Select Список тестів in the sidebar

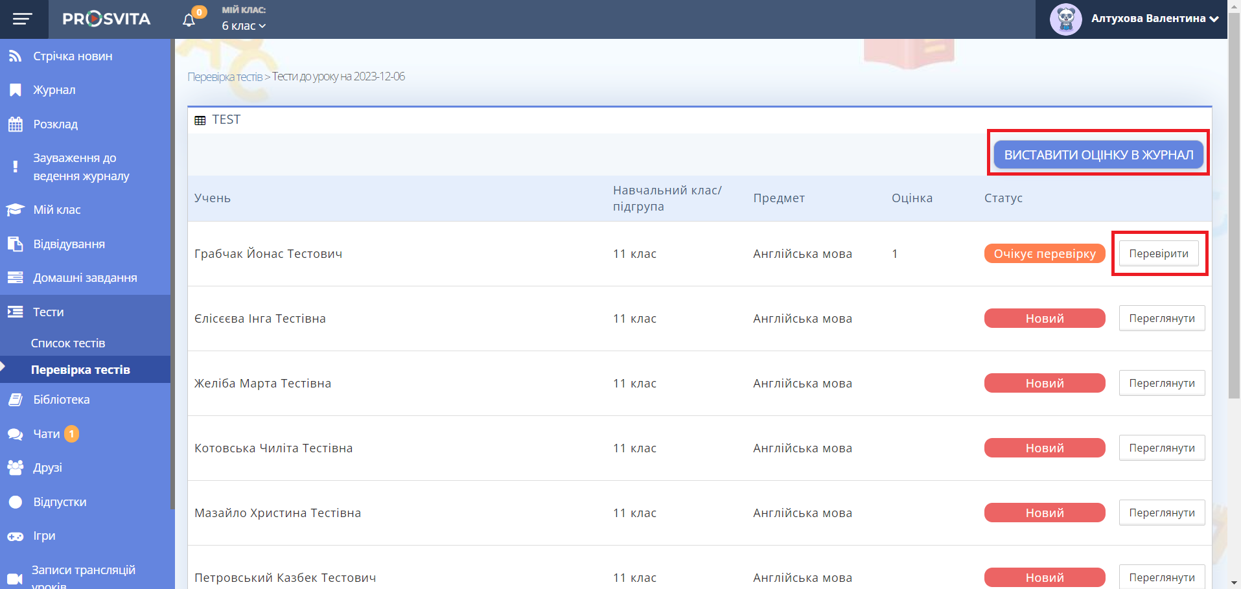coord(68,343)
